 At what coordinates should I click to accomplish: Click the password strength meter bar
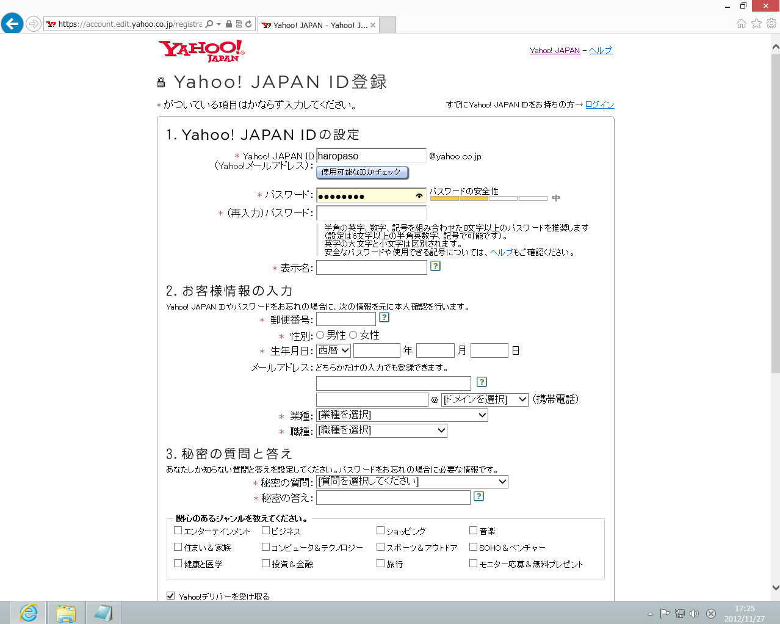[x=488, y=198]
